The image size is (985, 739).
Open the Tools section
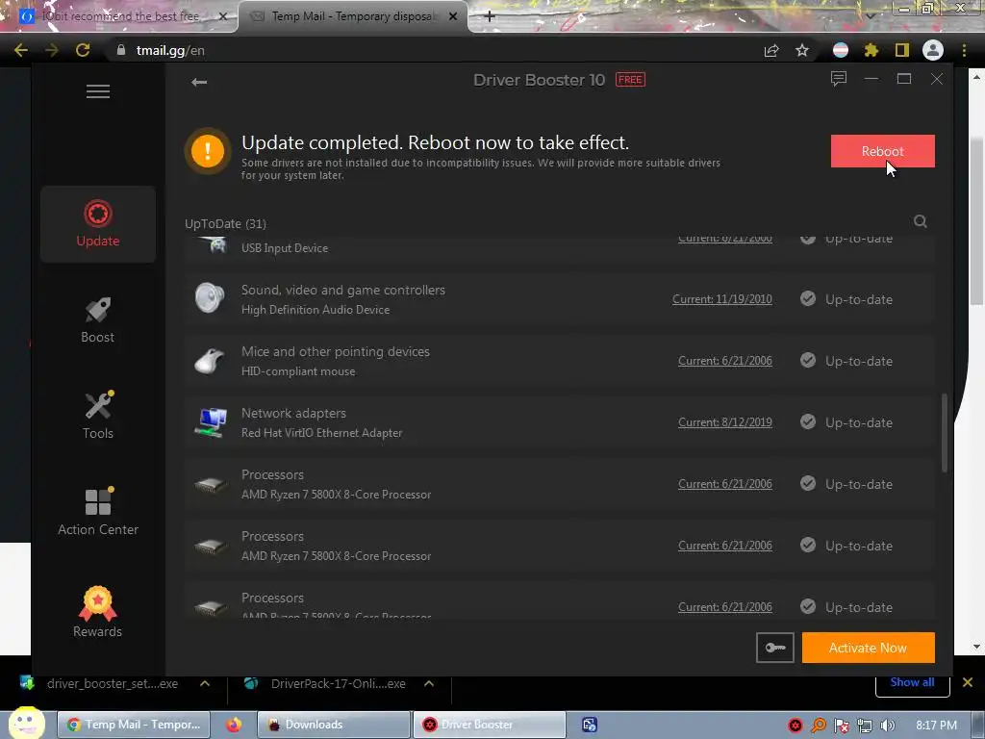(98, 416)
